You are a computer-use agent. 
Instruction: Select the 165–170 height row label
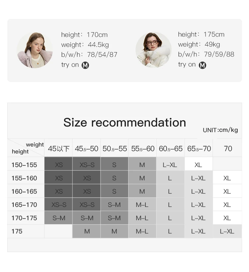(24, 205)
